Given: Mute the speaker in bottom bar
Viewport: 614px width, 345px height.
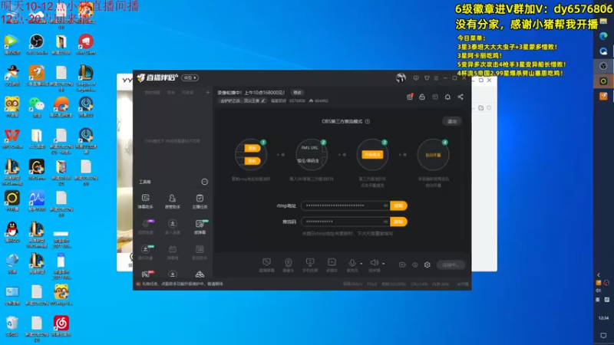Looking at the screenshot, I should pos(375,263).
